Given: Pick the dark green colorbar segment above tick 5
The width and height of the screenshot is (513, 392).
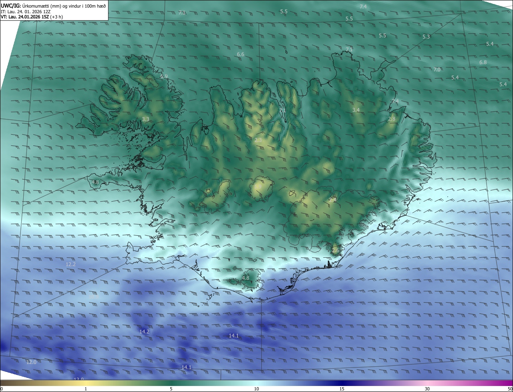Looking at the screenshot, I should (x=171, y=383).
